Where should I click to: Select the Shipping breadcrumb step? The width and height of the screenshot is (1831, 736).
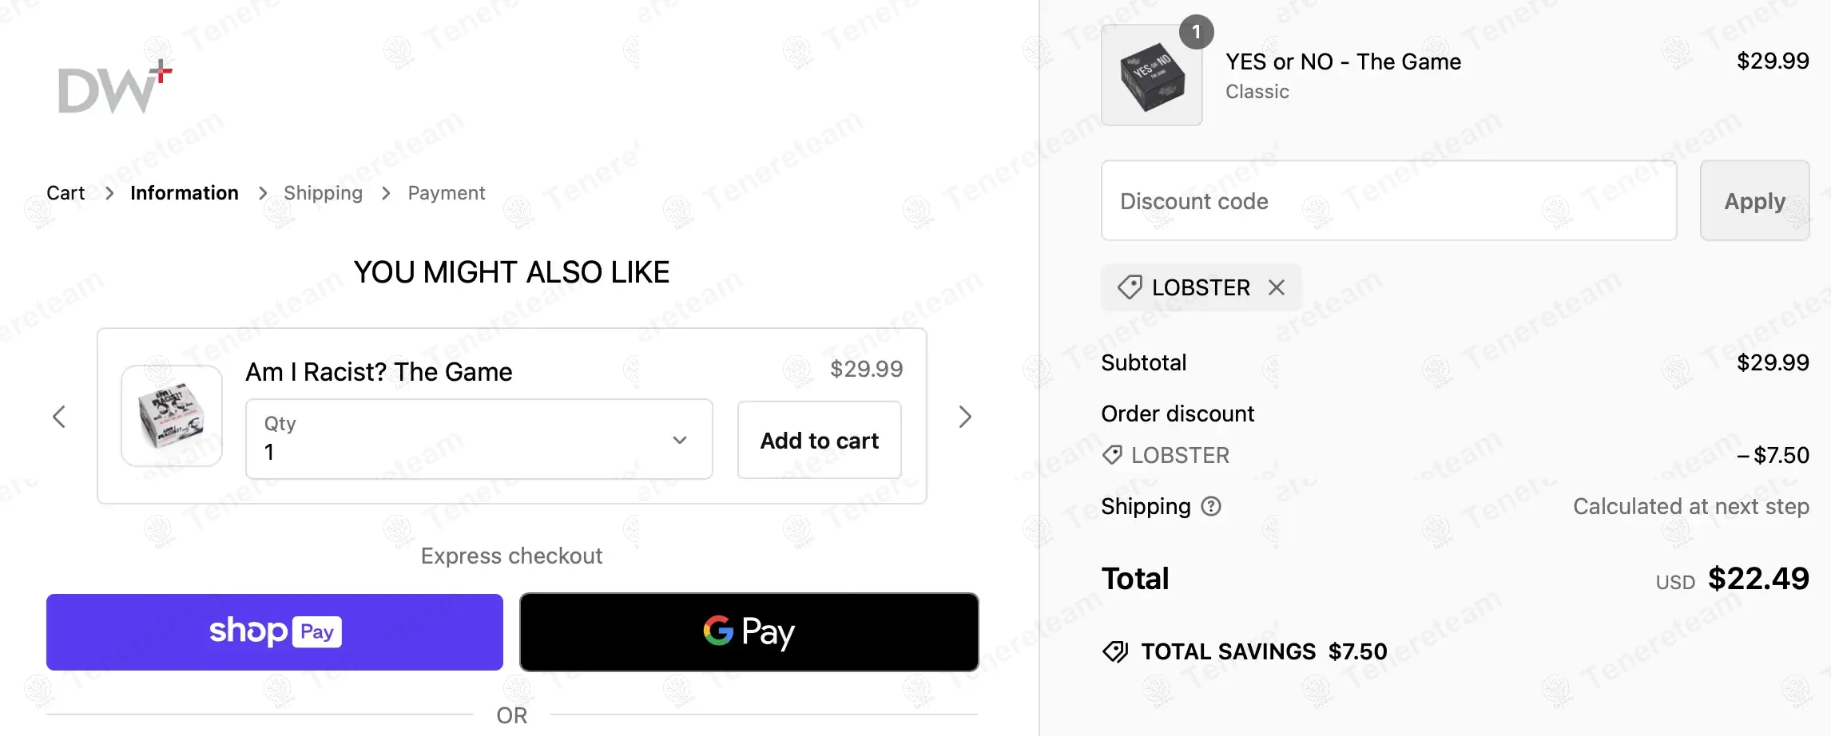(323, 193)
